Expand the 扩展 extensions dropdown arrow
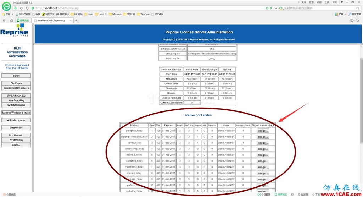 (346, 14)
